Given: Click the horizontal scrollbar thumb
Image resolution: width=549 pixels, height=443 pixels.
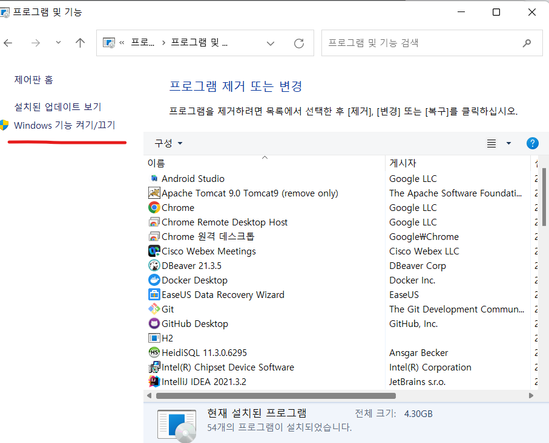Looking at the screenshot, I should coord(276,396).
